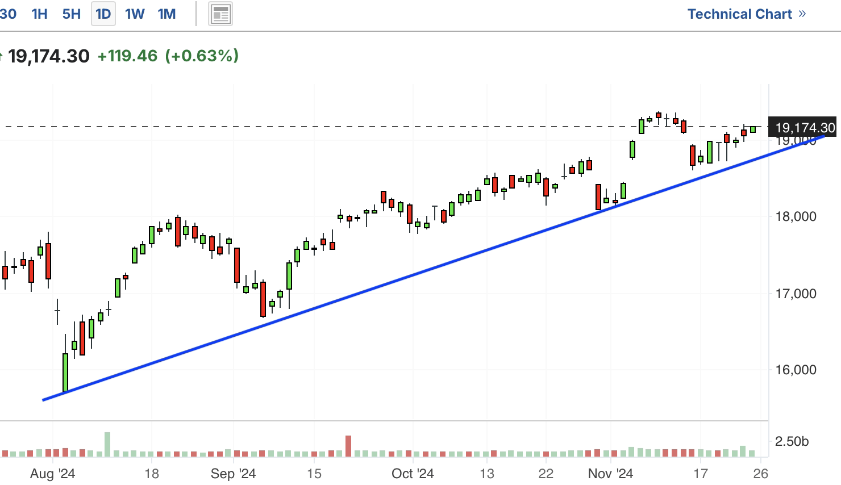Click the 2.50b volume axis label
841x485 pixels.
(x=792, y=442)
